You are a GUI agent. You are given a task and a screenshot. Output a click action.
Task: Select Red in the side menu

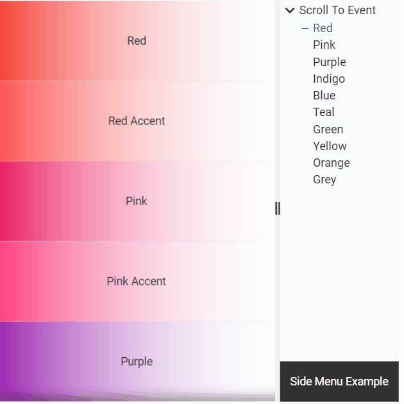[x=323, y=28]
